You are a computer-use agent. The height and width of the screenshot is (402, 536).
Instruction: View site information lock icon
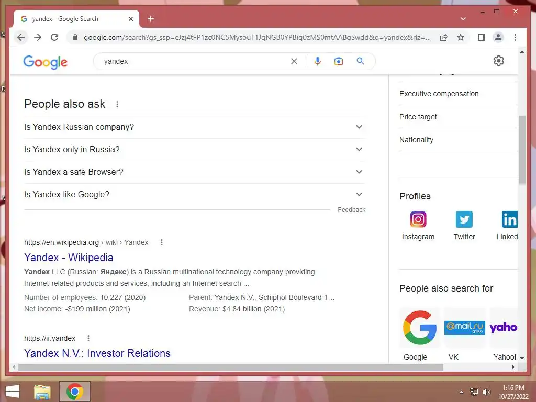tap(75, 37)
